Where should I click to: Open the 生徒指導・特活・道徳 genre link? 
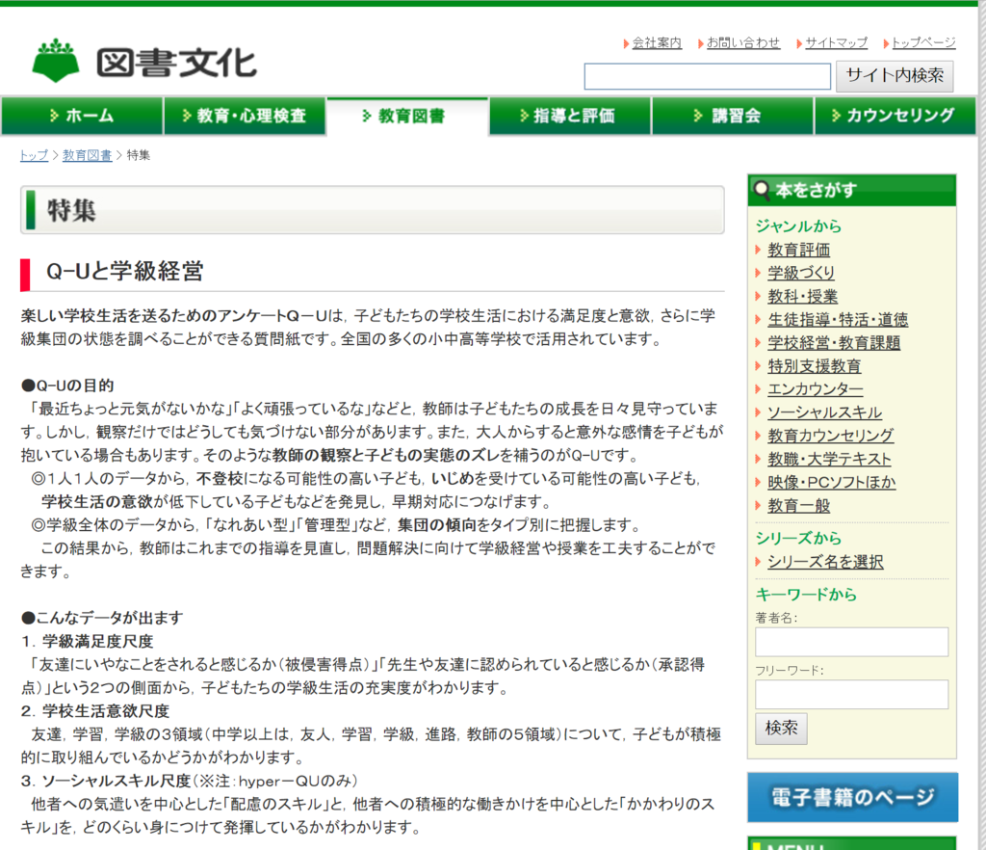[x=838, y=320]
